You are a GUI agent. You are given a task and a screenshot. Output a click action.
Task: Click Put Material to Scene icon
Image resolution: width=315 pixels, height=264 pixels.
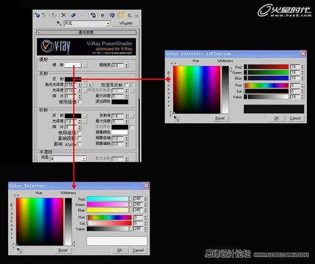click(44, 15)
